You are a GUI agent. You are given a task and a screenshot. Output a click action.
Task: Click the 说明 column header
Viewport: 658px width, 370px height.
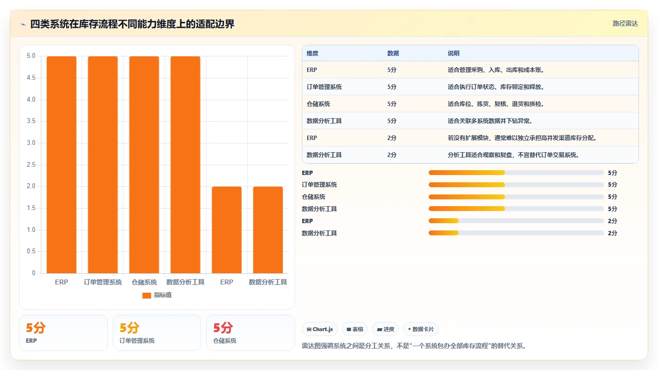[x=453, y=53]
